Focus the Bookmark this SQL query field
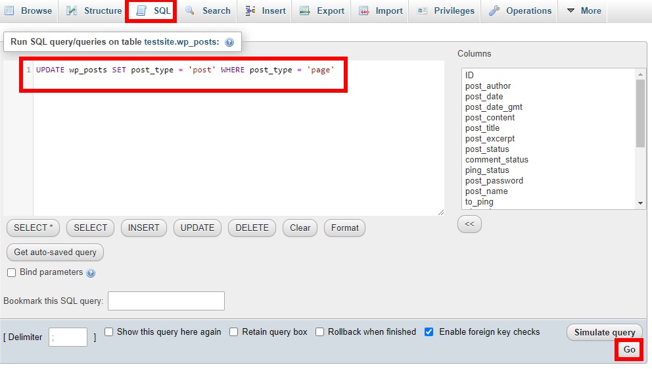Viewport: 652px width, 369px height. click(166, 301)
